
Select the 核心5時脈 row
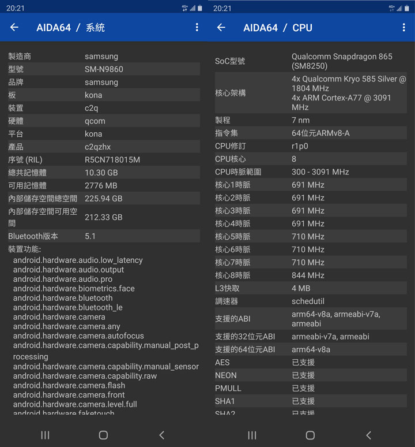click(311, 237)
